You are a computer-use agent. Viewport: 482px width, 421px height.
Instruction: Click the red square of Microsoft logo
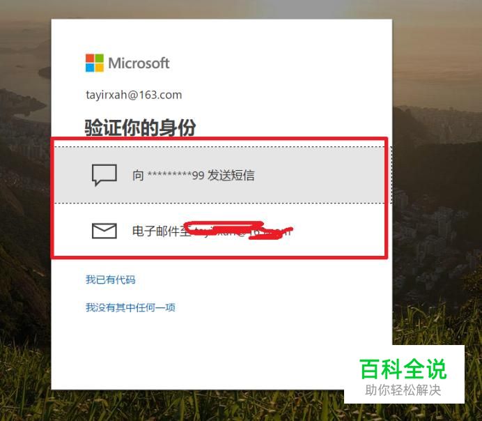point(90,58)
